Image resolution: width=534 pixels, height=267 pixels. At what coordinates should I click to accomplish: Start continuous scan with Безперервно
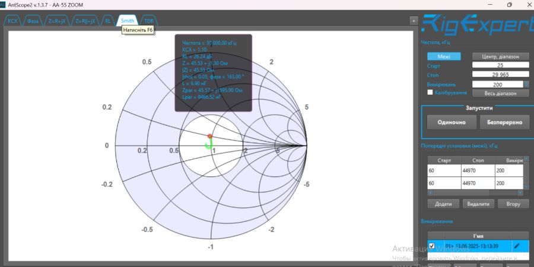[x=504, y=122]
